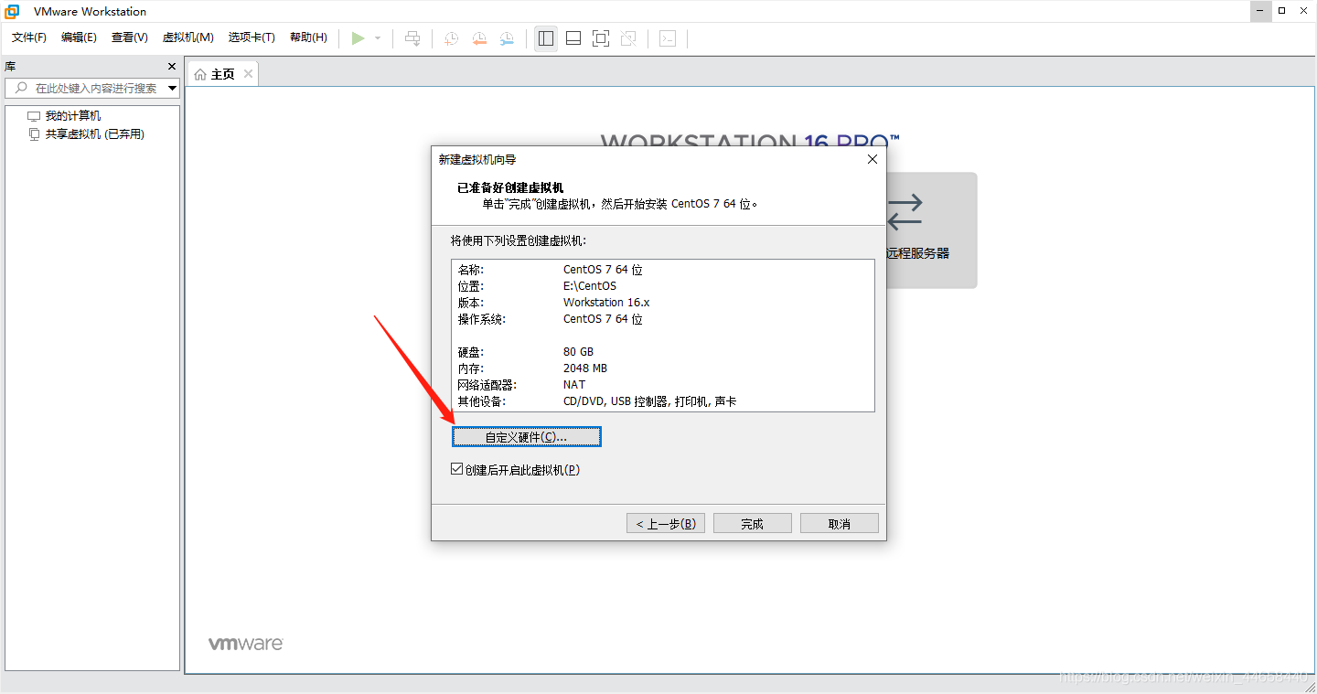1317x694 pixels.
Task: Maximize the VMware Workstation window
Action: click(x=1281, y=11)
